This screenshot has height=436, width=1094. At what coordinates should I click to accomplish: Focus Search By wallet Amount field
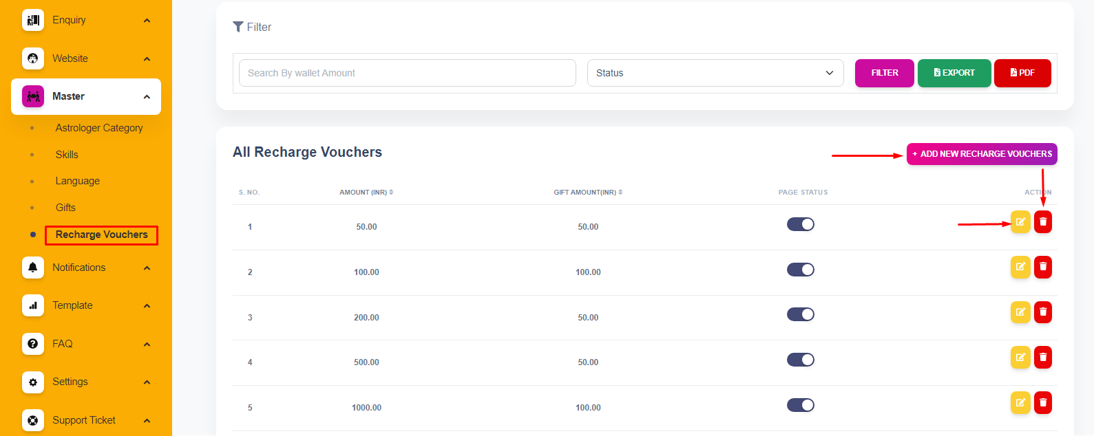(408, 73)
